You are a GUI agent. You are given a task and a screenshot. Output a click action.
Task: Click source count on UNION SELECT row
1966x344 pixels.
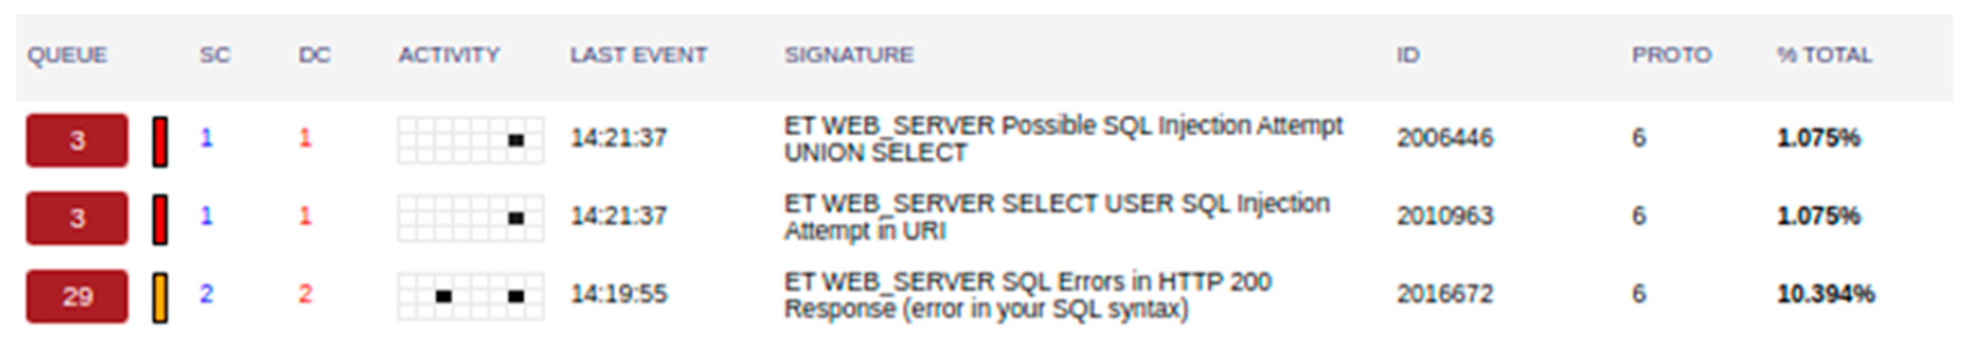[206, 138]
